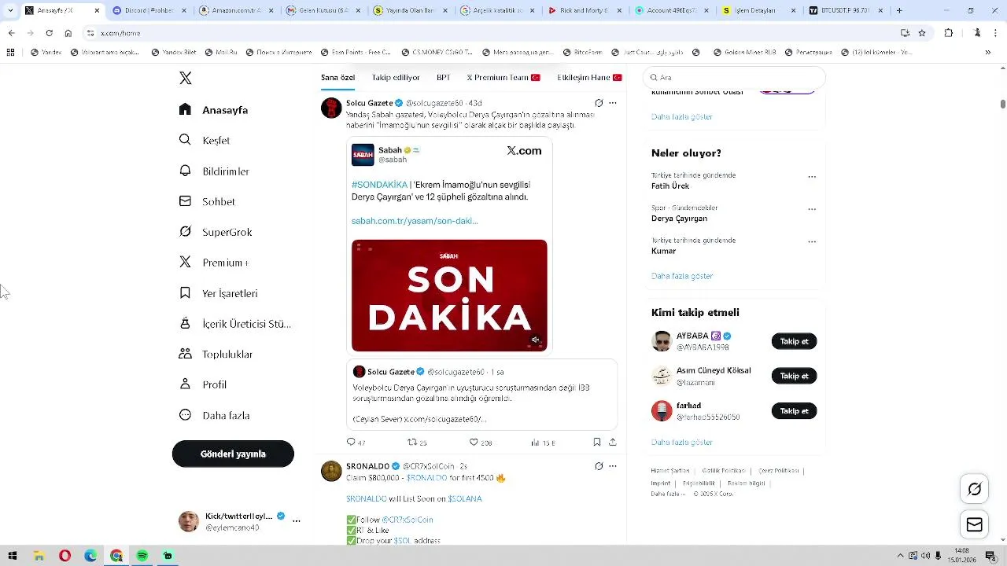Open options for Derya Çayırgan trend
Screen dimensions: 1007x566
pos(812,210)
